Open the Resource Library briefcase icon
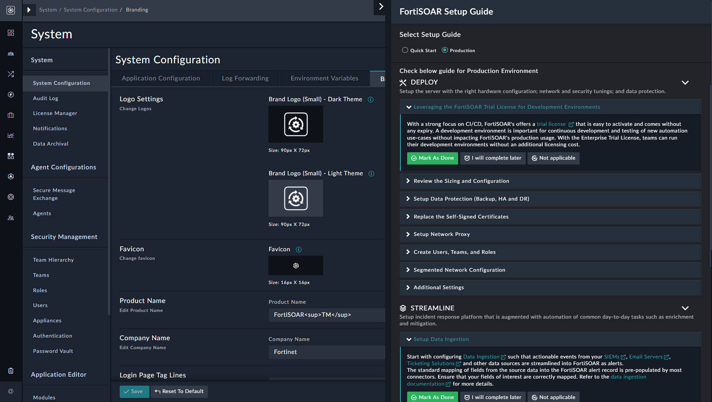The width and height of the screenshot is (712, 402). 11,115
